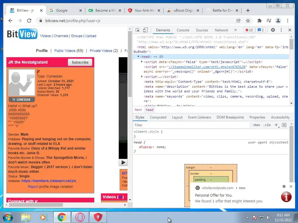Screen dimensions: 298x223
Task: Share this page icon in address bar
Action: point(239,21)
